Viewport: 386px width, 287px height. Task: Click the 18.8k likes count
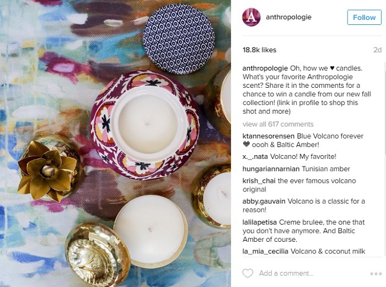click(260, 50)
